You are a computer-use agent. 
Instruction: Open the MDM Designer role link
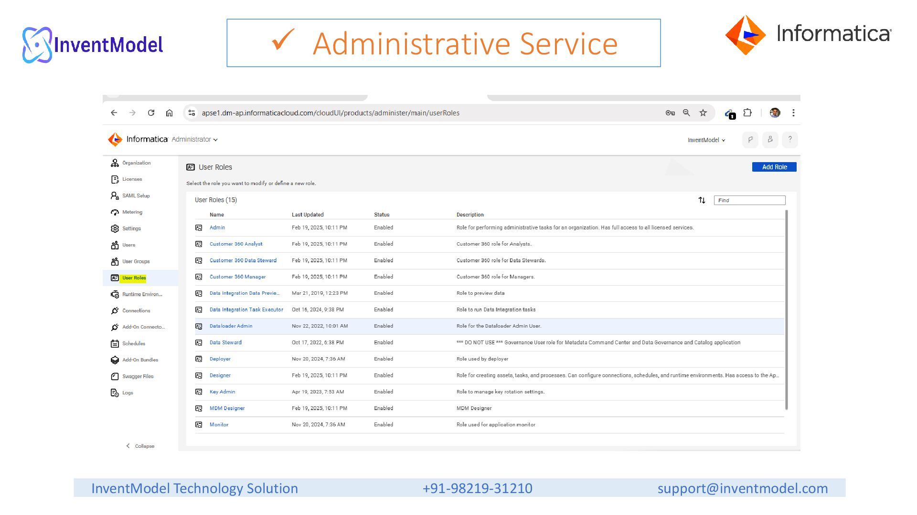pos(227,409)
